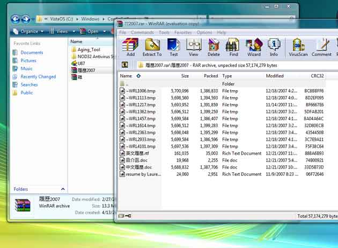Click the Test archive icon
Viewport: 338px width, 248px height.
[173, 47]
